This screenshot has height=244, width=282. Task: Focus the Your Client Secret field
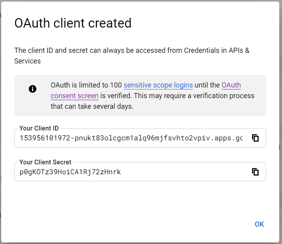(131, 172)
